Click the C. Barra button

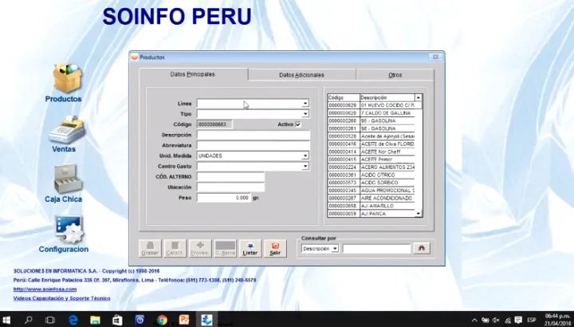(225, 248)
